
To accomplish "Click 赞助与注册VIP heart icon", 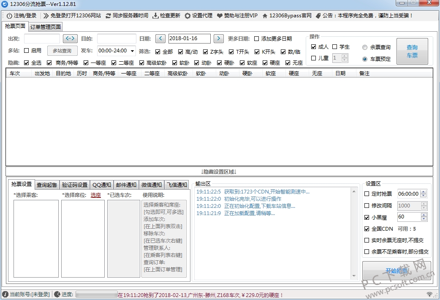I will pos(220,16).
